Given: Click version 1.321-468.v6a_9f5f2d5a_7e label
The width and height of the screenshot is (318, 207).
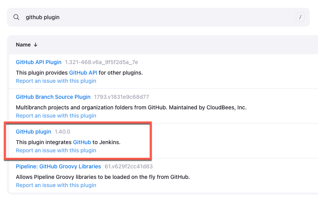Looking at the screenshot, I should coord(101,62).
